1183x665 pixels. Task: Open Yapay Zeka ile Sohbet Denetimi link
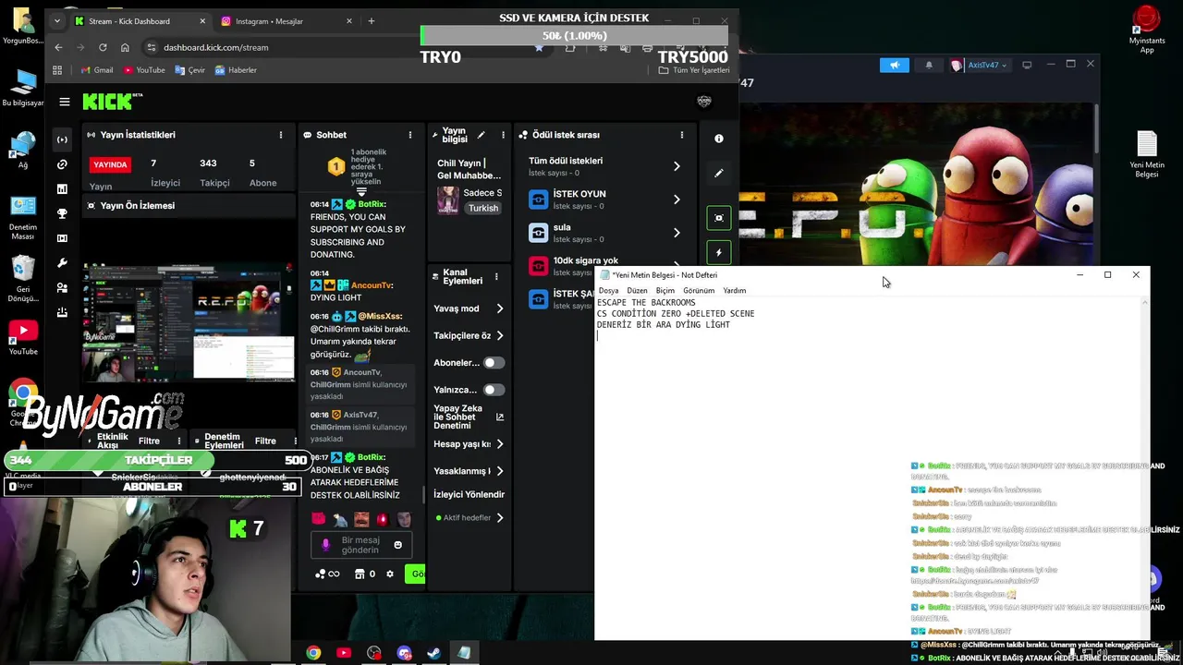[x=469, y=417]
